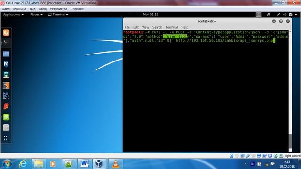Click the recorder camera icon in Kali's top bar
Screen dimensions: 301x169
269,15
